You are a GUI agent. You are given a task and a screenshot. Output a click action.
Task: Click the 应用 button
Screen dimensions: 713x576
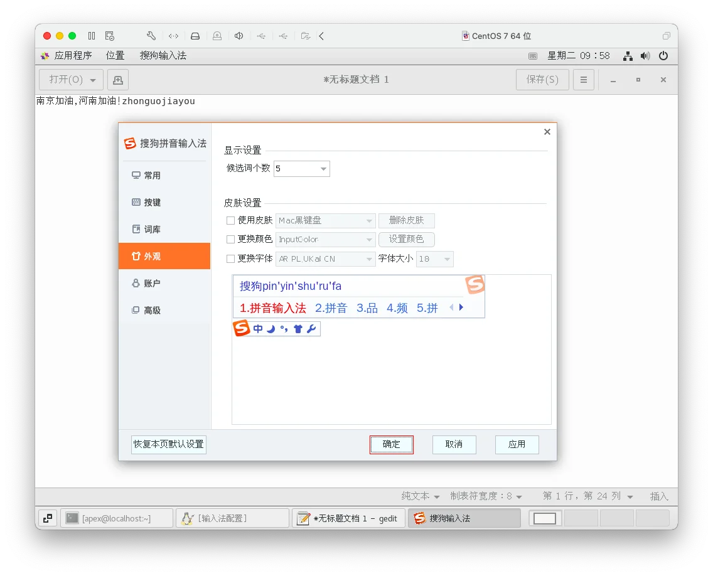point(517,445)
